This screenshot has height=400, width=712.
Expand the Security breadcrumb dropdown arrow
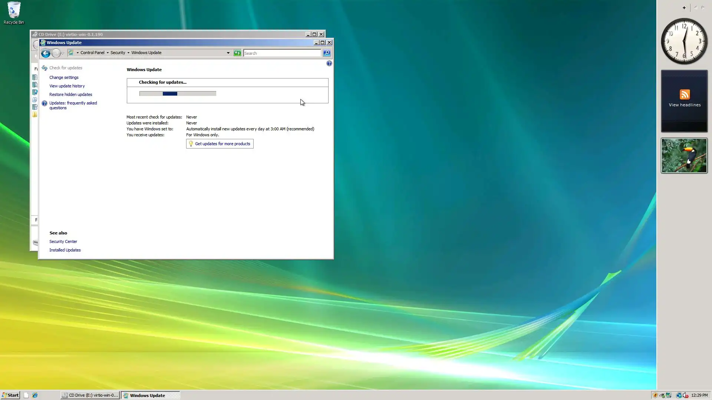128,53
